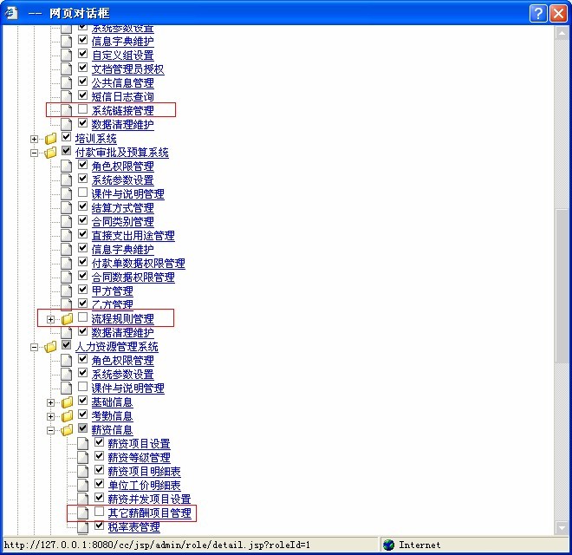The width and height of the screenshot is (572, 555).
Task: Click the page icon beside 合同类别管理
Action: 67,221
